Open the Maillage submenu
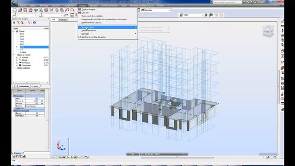Viewport: 295px width, 166px height. coord(107,34)
